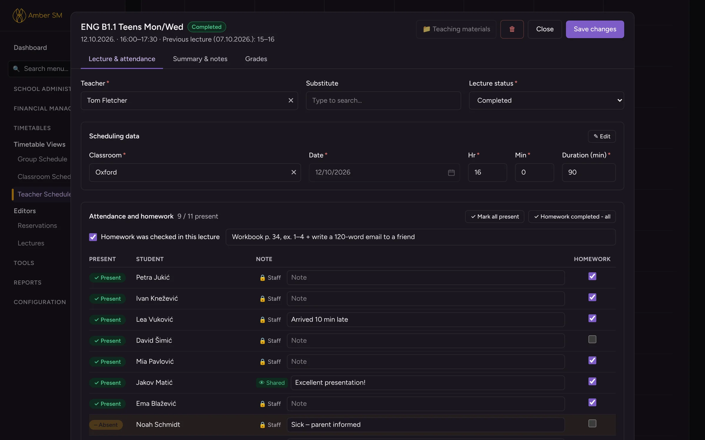Uncheck homework checkbox for Mia Pavlović

tap(592, 360)
